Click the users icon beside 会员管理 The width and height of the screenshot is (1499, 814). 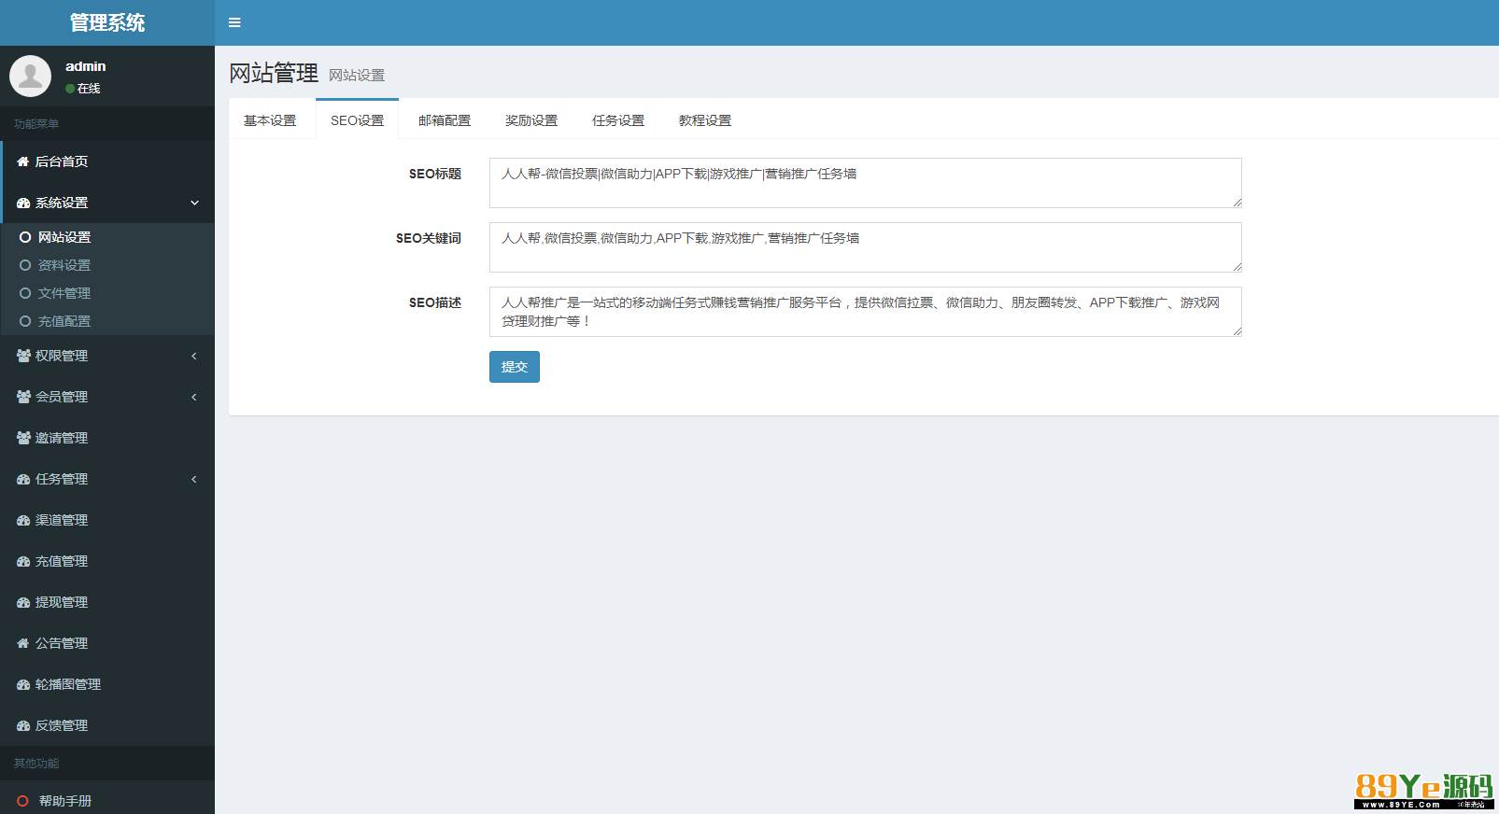point(23,397)
